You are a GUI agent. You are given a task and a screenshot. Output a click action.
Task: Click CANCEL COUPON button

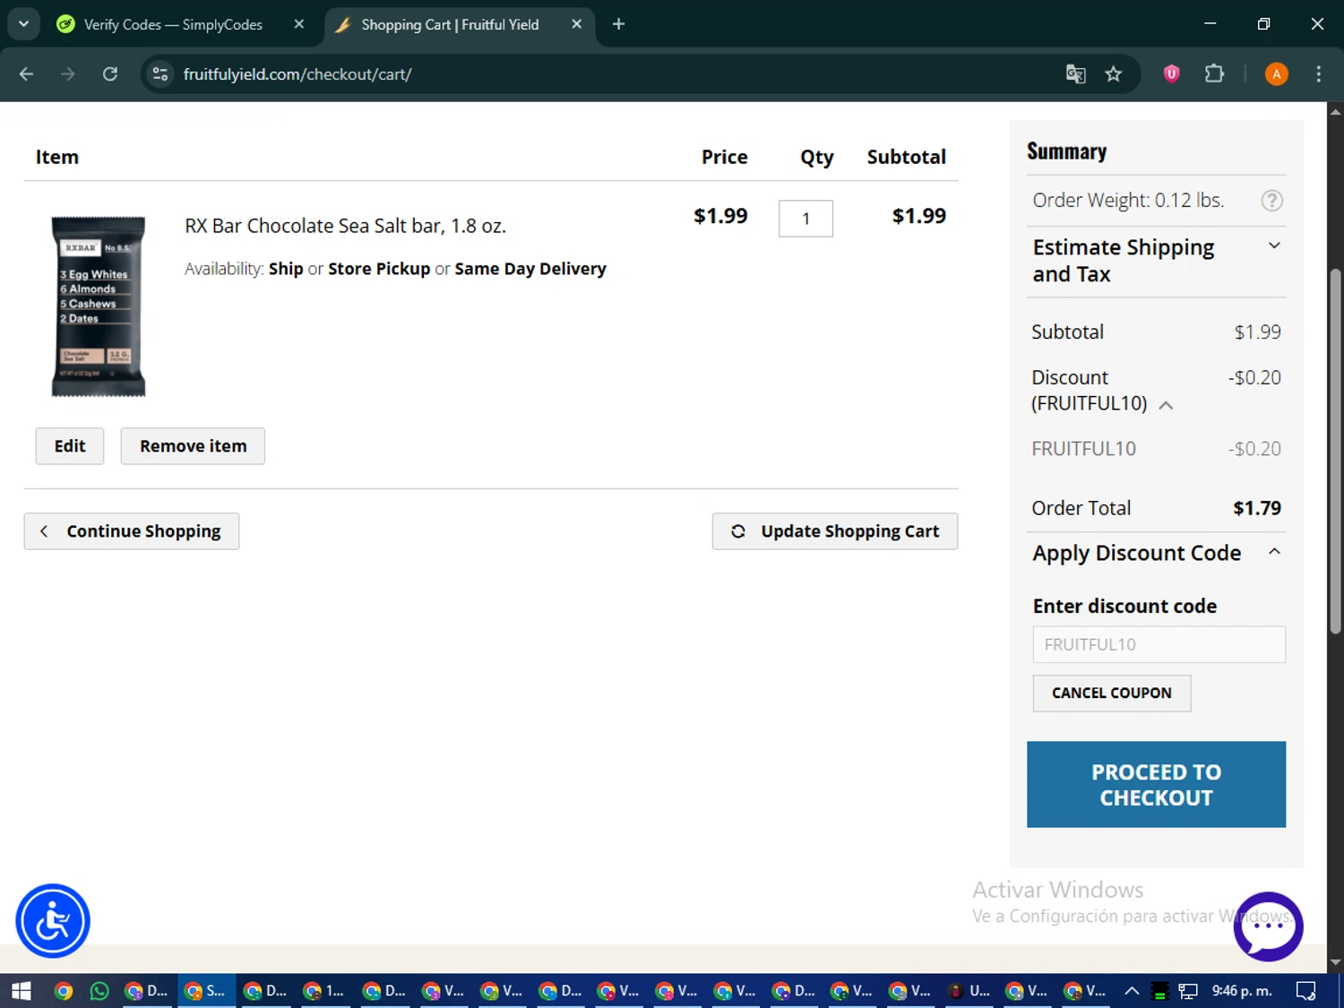click(1111, 694)
